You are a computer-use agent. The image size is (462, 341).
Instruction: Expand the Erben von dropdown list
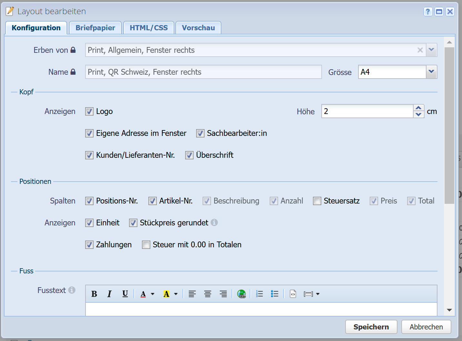click(x=431, y=50)
